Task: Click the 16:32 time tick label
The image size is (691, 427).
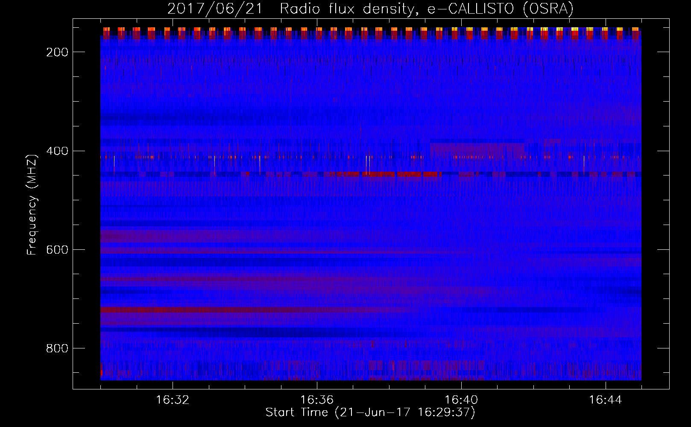Action: 173,400
